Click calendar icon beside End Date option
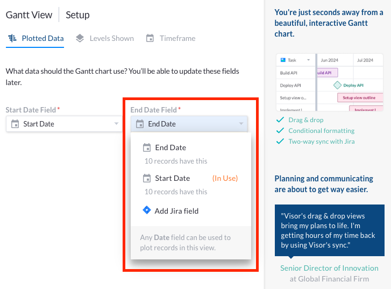 click(147, 147)
